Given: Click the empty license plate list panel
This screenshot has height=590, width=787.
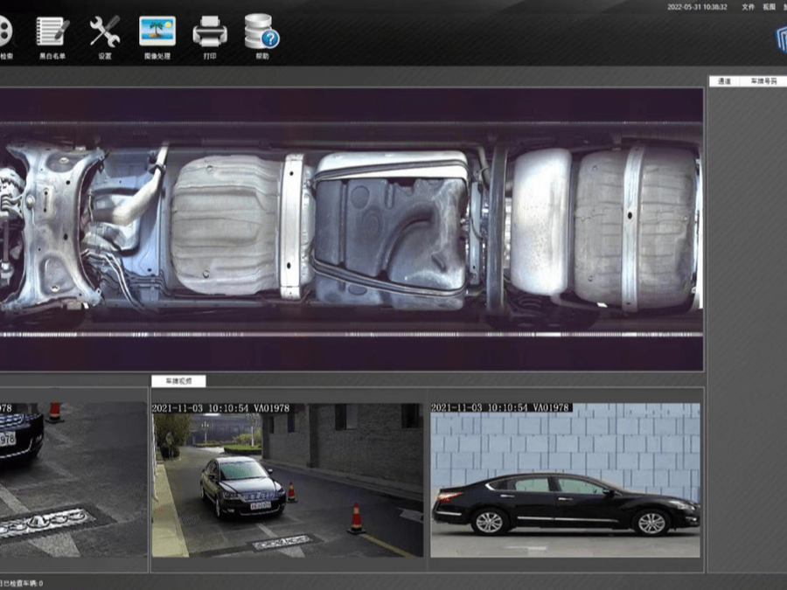Looking at the screenshot, I should pyautogui.click(x=747, y=323).
